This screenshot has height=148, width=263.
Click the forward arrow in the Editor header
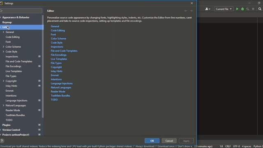click(x=191, y=11)
